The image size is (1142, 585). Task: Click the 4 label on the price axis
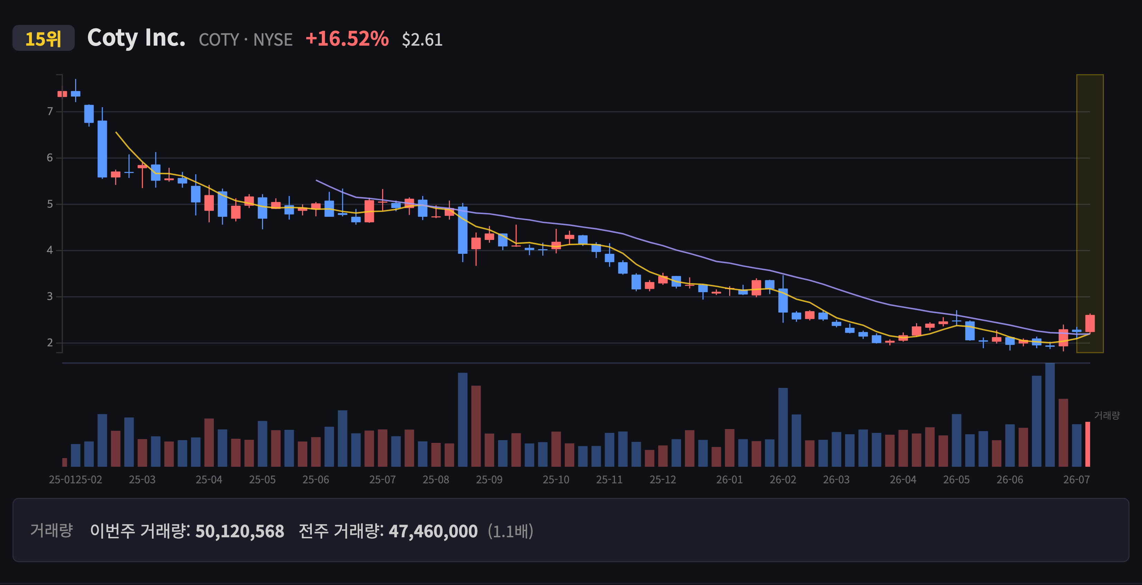(50, 250)
